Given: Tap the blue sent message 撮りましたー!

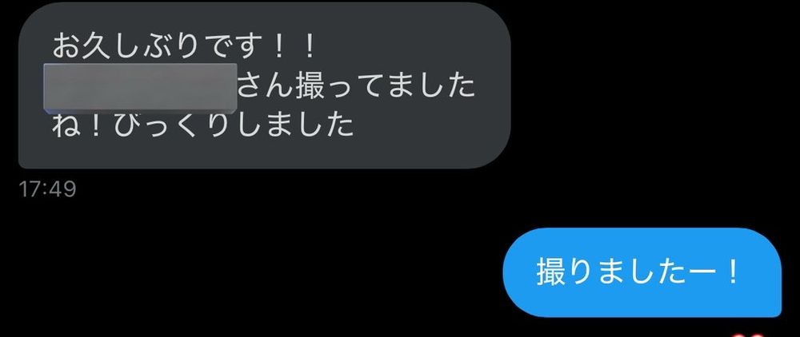Looking at the screenshot, I should [x=642, y=272].
